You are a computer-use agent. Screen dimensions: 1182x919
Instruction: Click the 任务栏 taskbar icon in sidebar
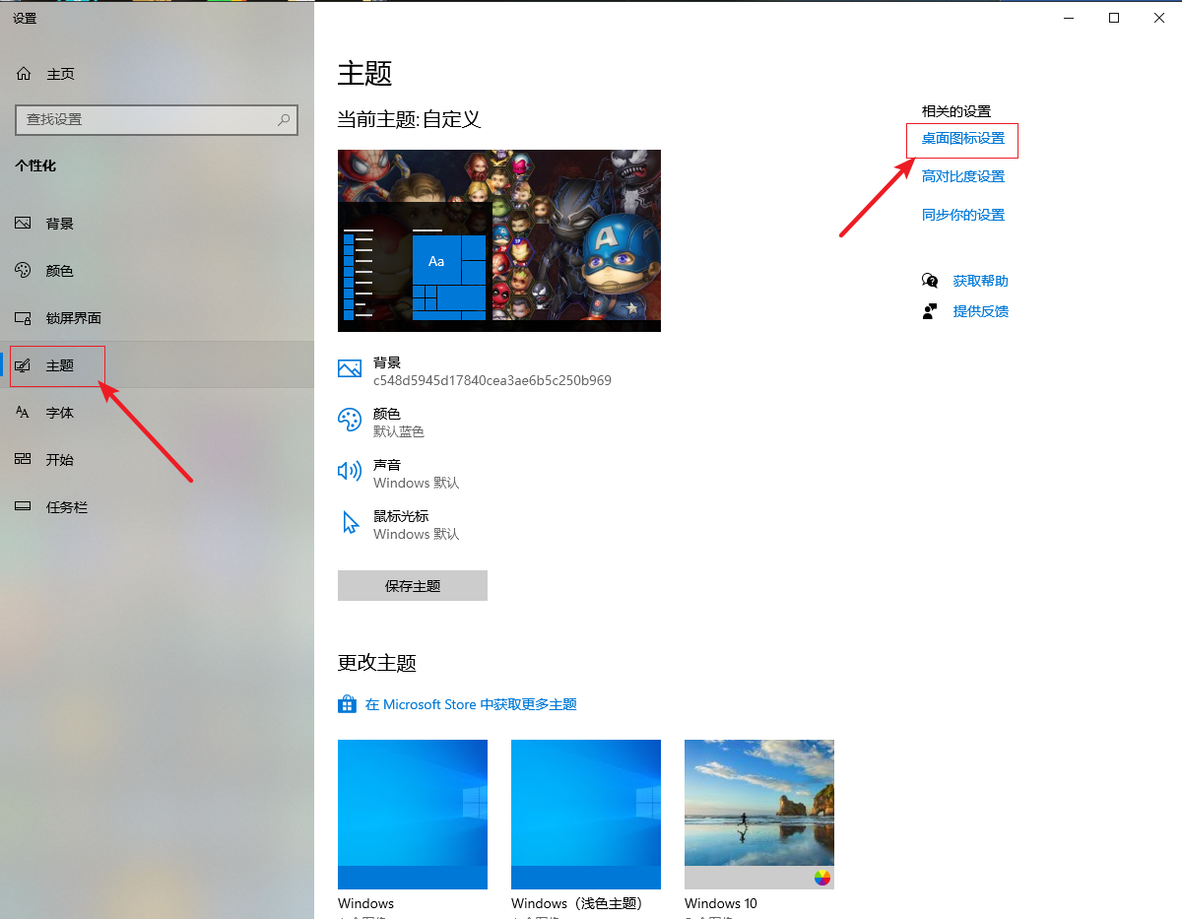click(x=24, y=507)
